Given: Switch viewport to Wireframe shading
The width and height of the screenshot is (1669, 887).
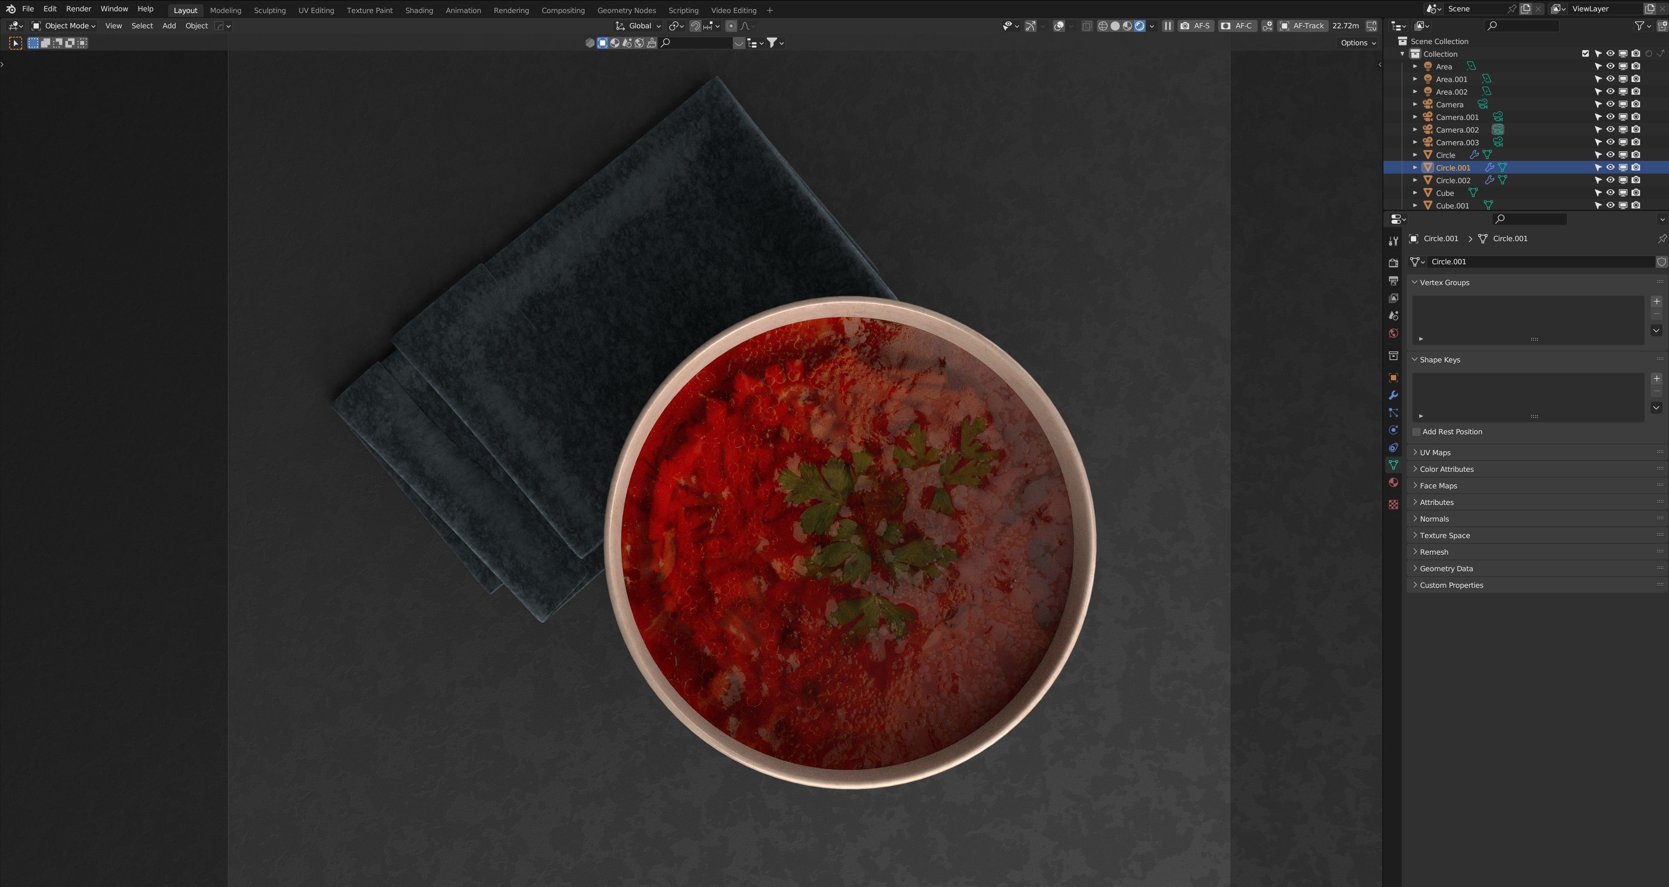Looking at the screenshot, I should [1102, 26].
